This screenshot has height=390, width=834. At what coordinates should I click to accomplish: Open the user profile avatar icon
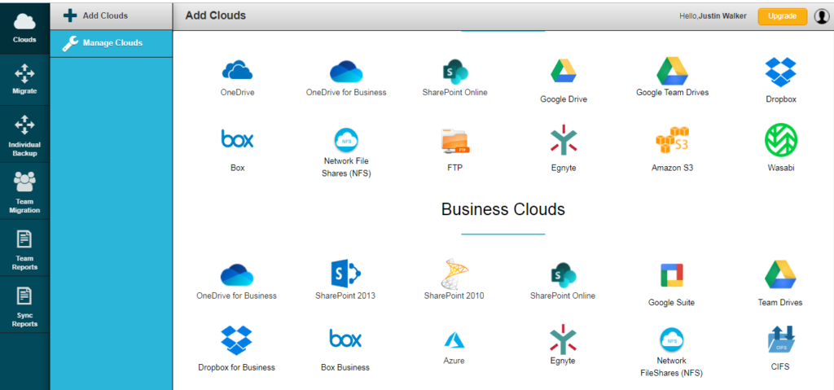pos(821,16)
